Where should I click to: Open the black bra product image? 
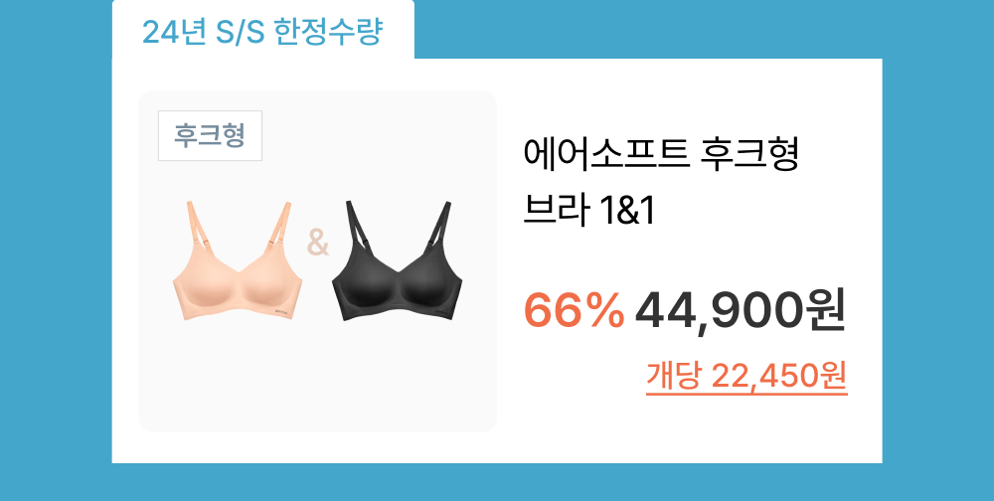(x=397, y=260)
